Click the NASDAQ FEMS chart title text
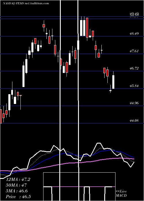Screen dimensions: 144x201 tap(26, 3)
